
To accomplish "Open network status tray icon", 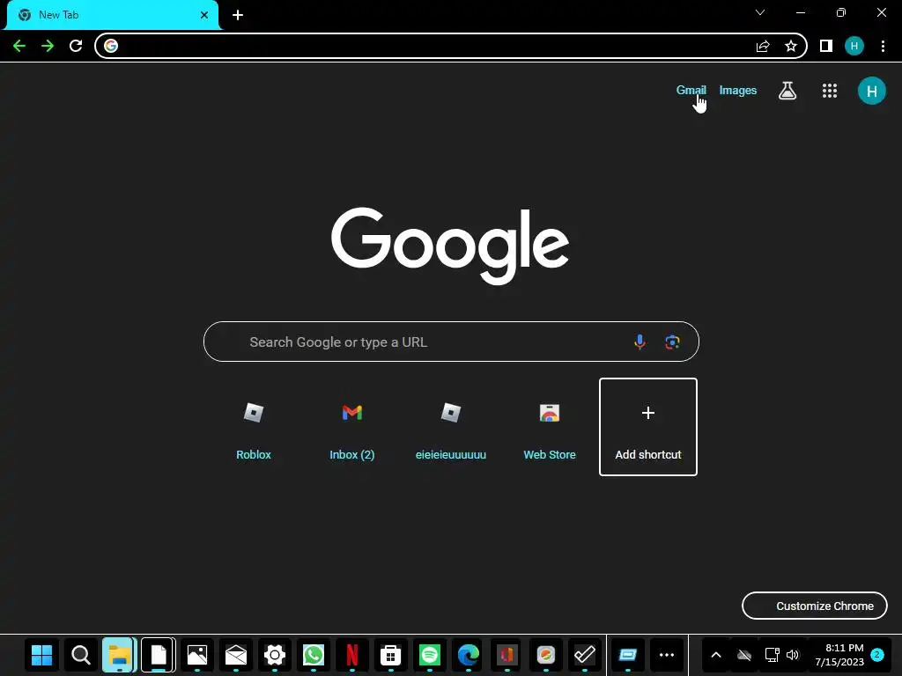I will (x=772, y=655).
